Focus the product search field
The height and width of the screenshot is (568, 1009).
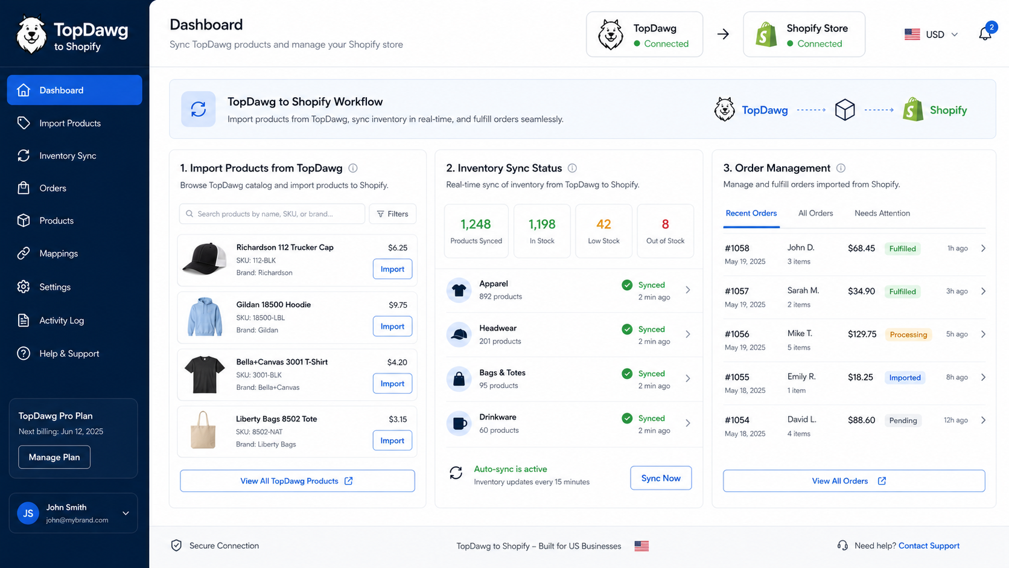(x=272, y=214)
